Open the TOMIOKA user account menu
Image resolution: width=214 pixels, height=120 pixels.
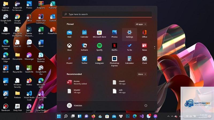coord(74,105)
